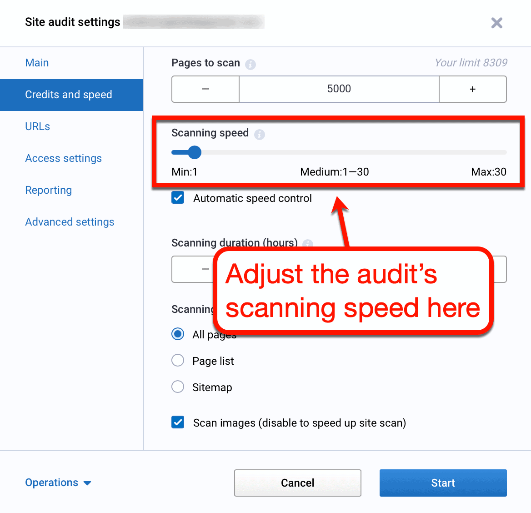531x513 pixels.
Task: Open the Operations dropdown
Action: [58, 483]
